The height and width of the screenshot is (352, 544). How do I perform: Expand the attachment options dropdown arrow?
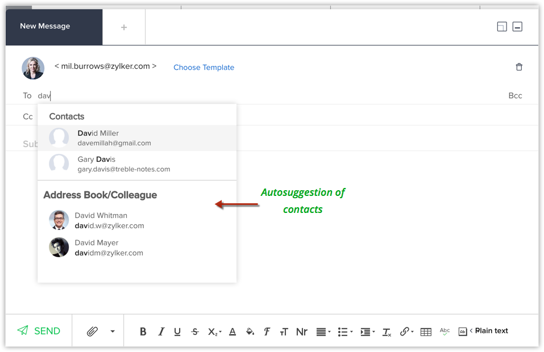[113, 332]
